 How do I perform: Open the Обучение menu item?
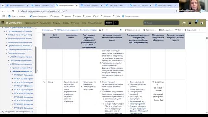tap(75, 23)
